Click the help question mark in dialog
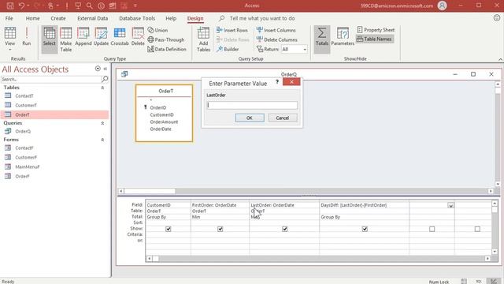This screenshot has height=284, width=504. pos(277,82)
